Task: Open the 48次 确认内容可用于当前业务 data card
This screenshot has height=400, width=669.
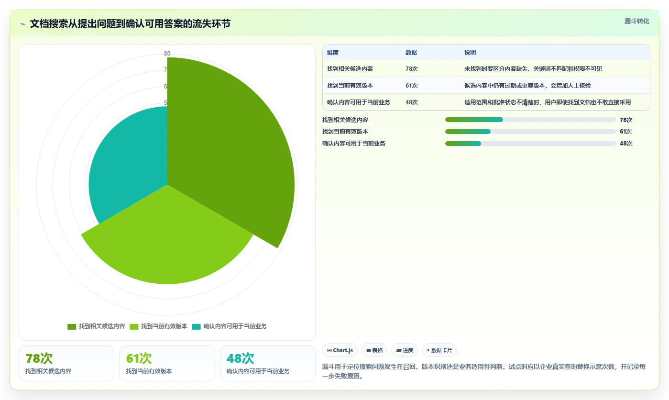Action: (x=268, y=364)
